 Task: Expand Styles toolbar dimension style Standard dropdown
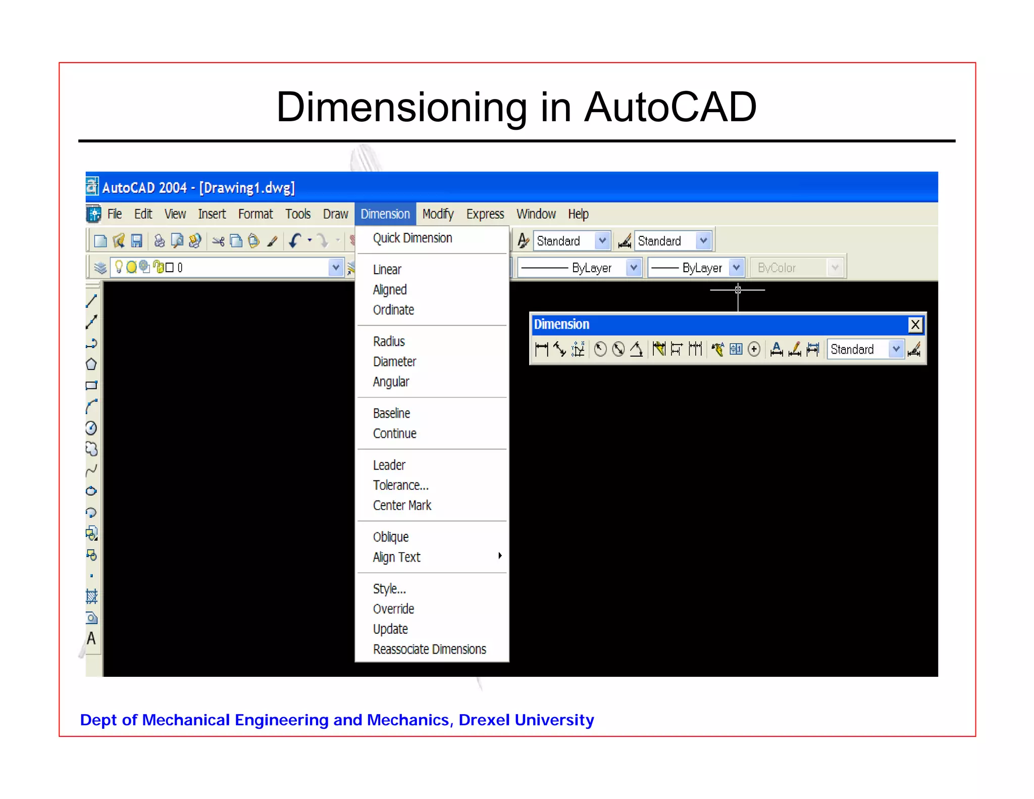[x=703, y=241]
